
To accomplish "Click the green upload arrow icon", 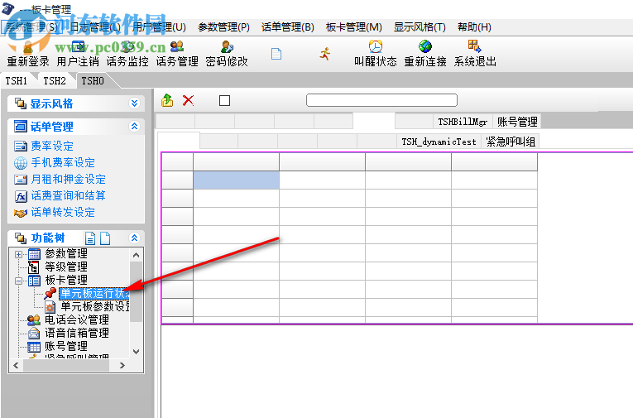I will point(167,100).
